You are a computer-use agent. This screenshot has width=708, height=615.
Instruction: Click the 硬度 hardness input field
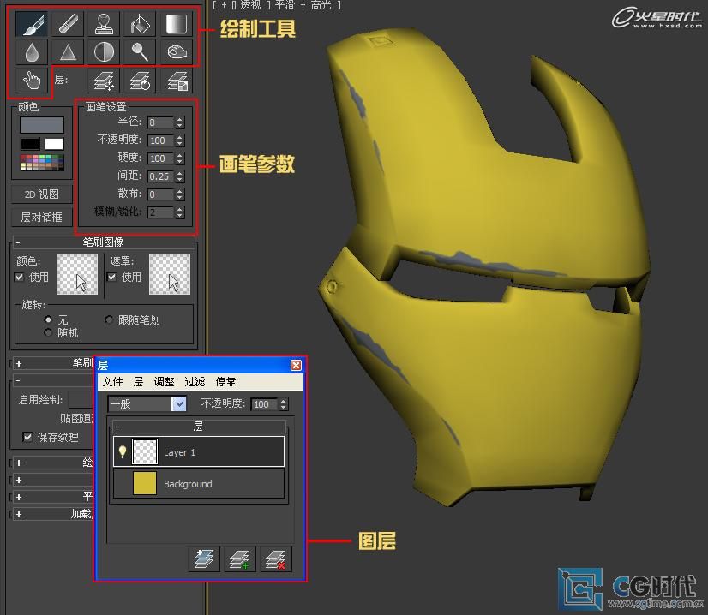[x=161, y=158]
